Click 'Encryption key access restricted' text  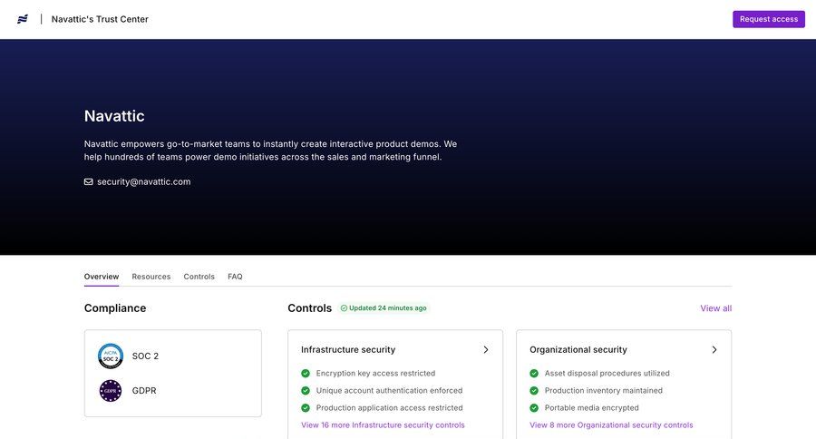tap(375, 374)
